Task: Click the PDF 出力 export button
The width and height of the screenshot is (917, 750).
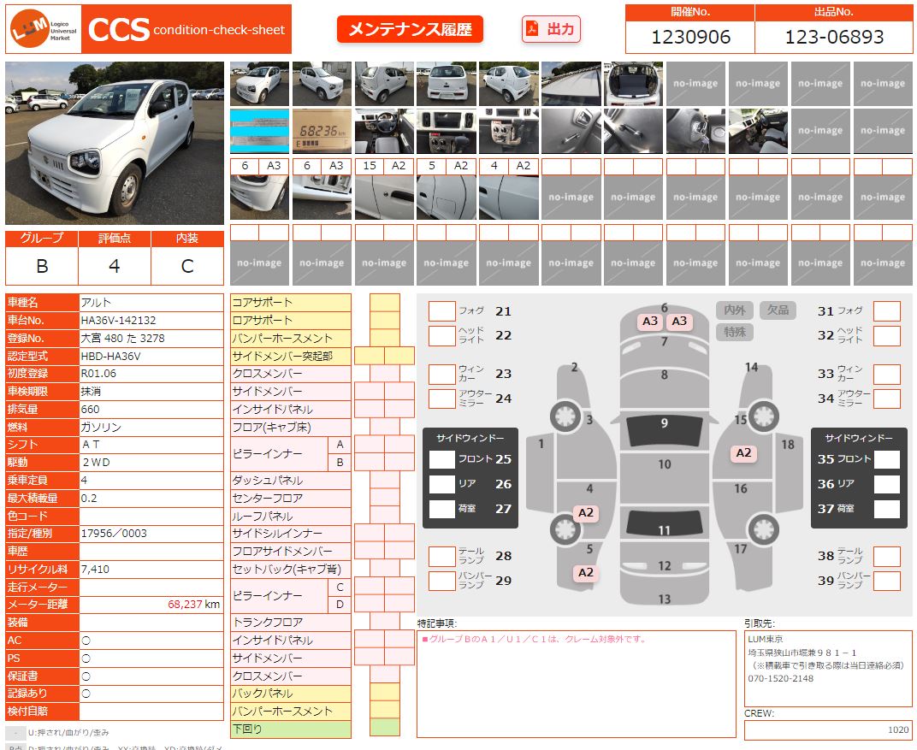Action: pos(551,29)
